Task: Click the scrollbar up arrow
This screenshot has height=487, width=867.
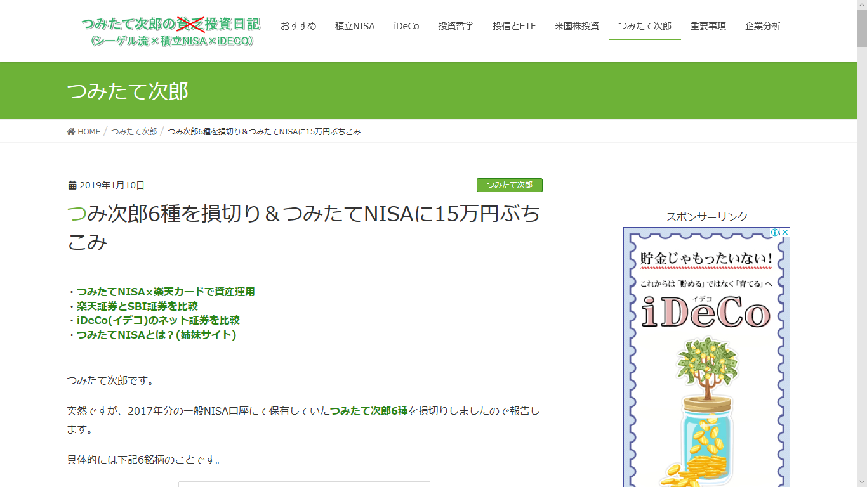Action: (862, 5)
